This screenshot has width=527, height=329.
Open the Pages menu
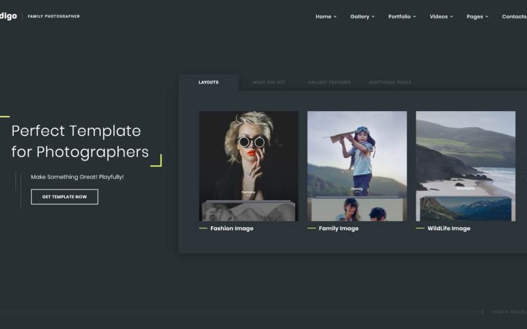(477, 16)
